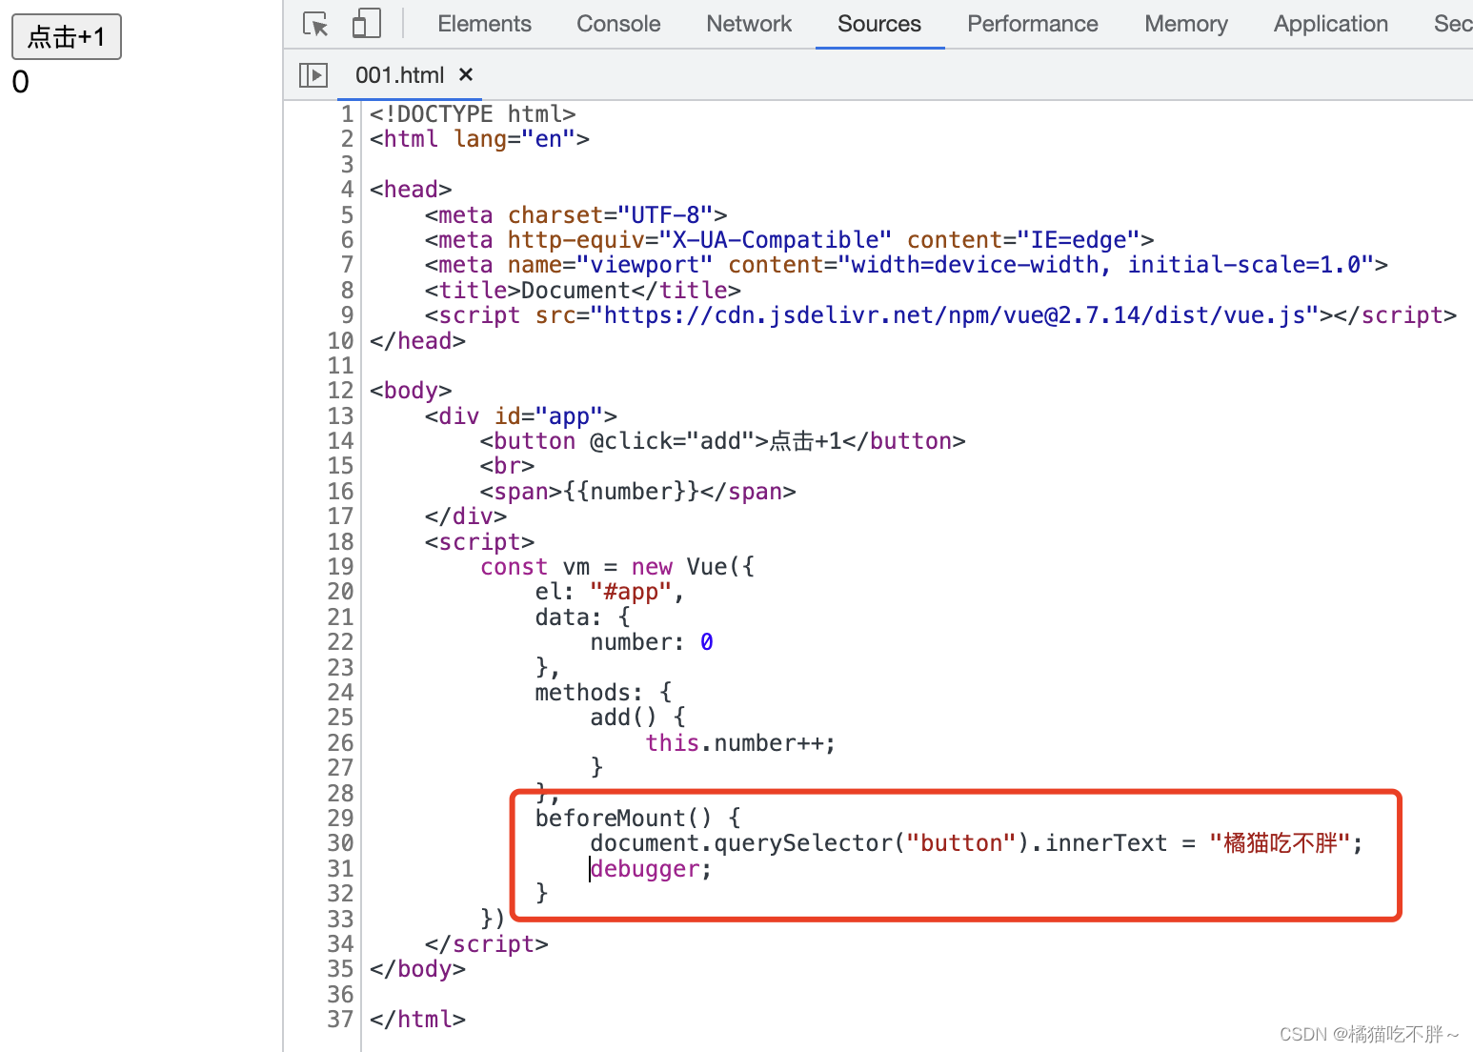Click the methods: { line
Screen dimensions: 1473x1052
click(x=603, y=692)
